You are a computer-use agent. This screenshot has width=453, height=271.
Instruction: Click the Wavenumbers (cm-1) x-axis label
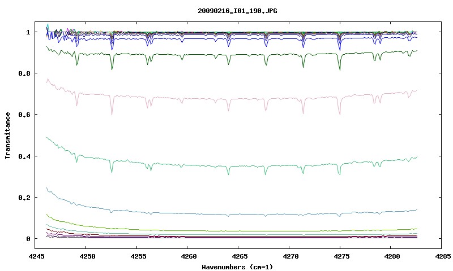point(237,267)
